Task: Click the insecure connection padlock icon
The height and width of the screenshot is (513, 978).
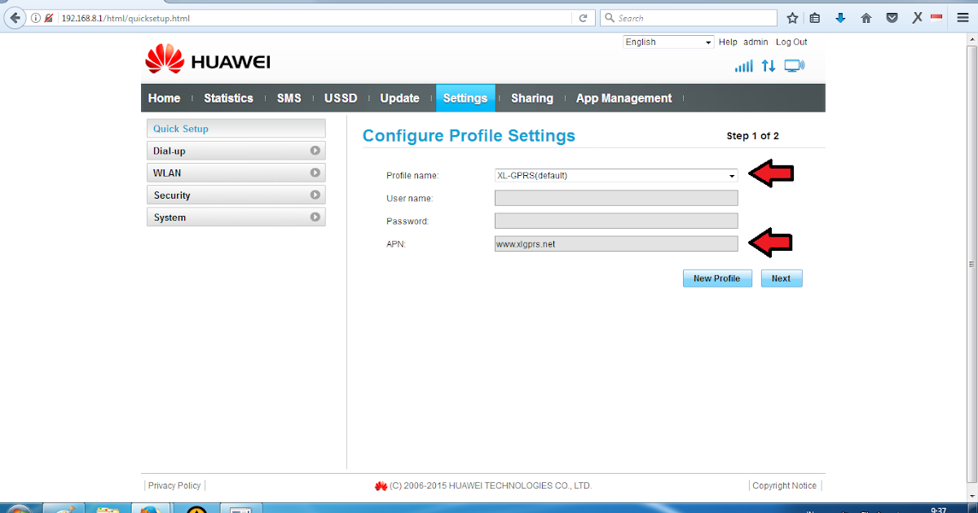Action: 49,18
